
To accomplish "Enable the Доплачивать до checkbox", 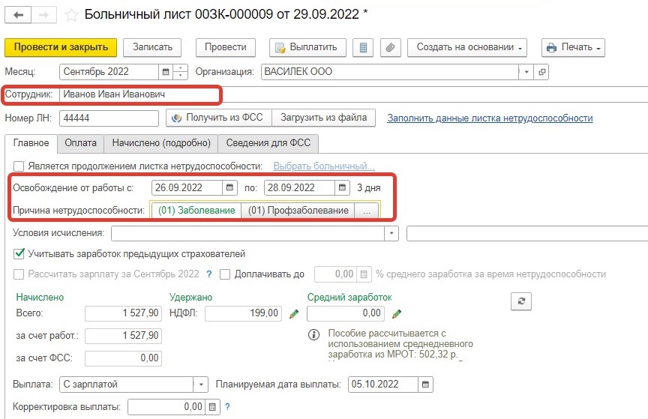I will pyautogui.click(x=225, y=274).
